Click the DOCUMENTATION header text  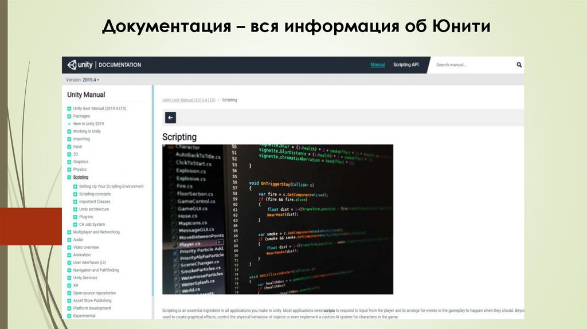click(x=120, y=65)
